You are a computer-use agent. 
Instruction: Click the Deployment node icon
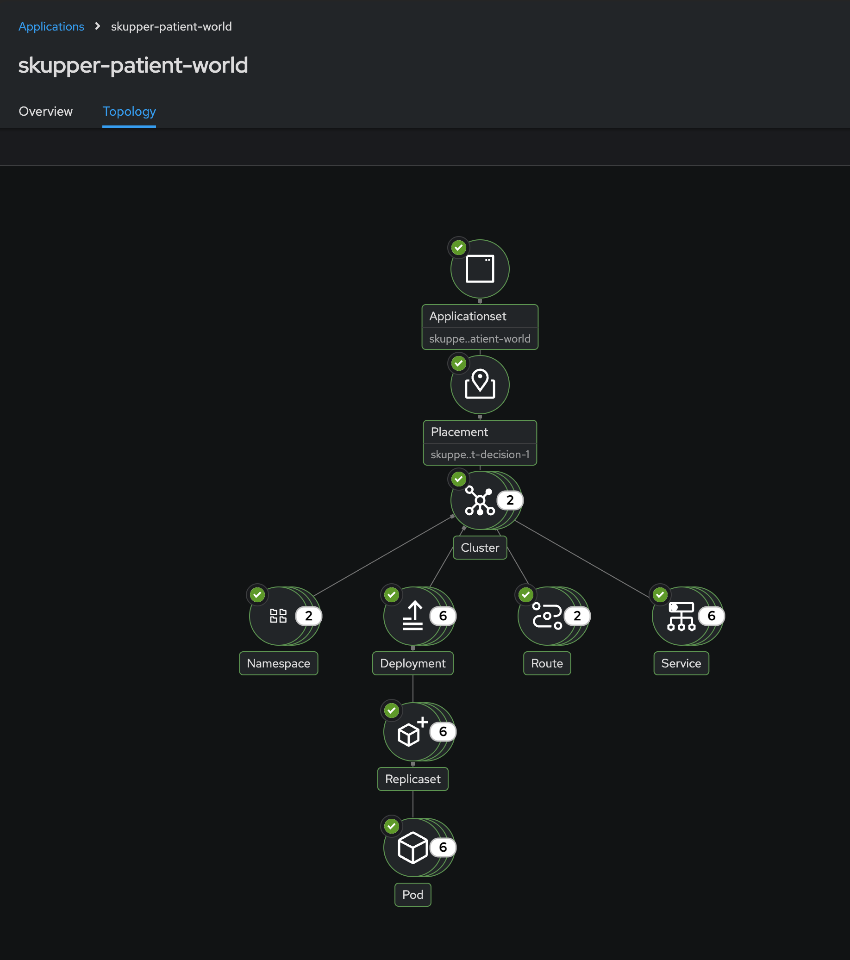pos(412,616)
